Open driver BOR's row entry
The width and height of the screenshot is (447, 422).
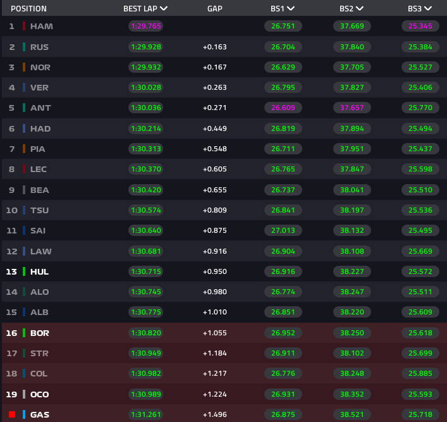coord(39,333)
